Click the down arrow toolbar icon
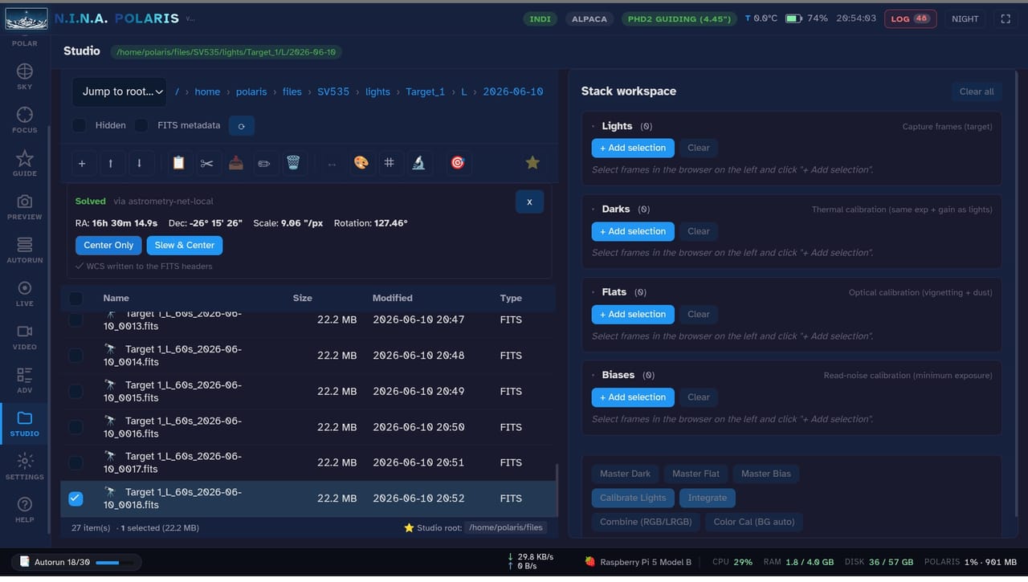Screen dimensions: 1028x582 (140, 163)
